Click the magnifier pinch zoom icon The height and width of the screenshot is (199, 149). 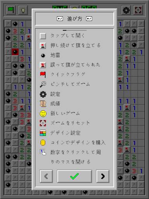pyautogui.click(x=43, y=84)
